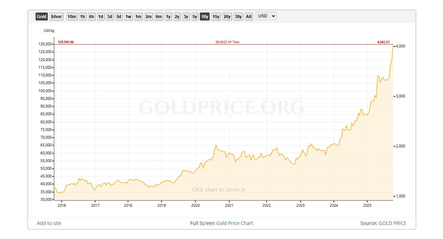Select the 30y range button
The image size is (443, 239).
pos(238,16)
